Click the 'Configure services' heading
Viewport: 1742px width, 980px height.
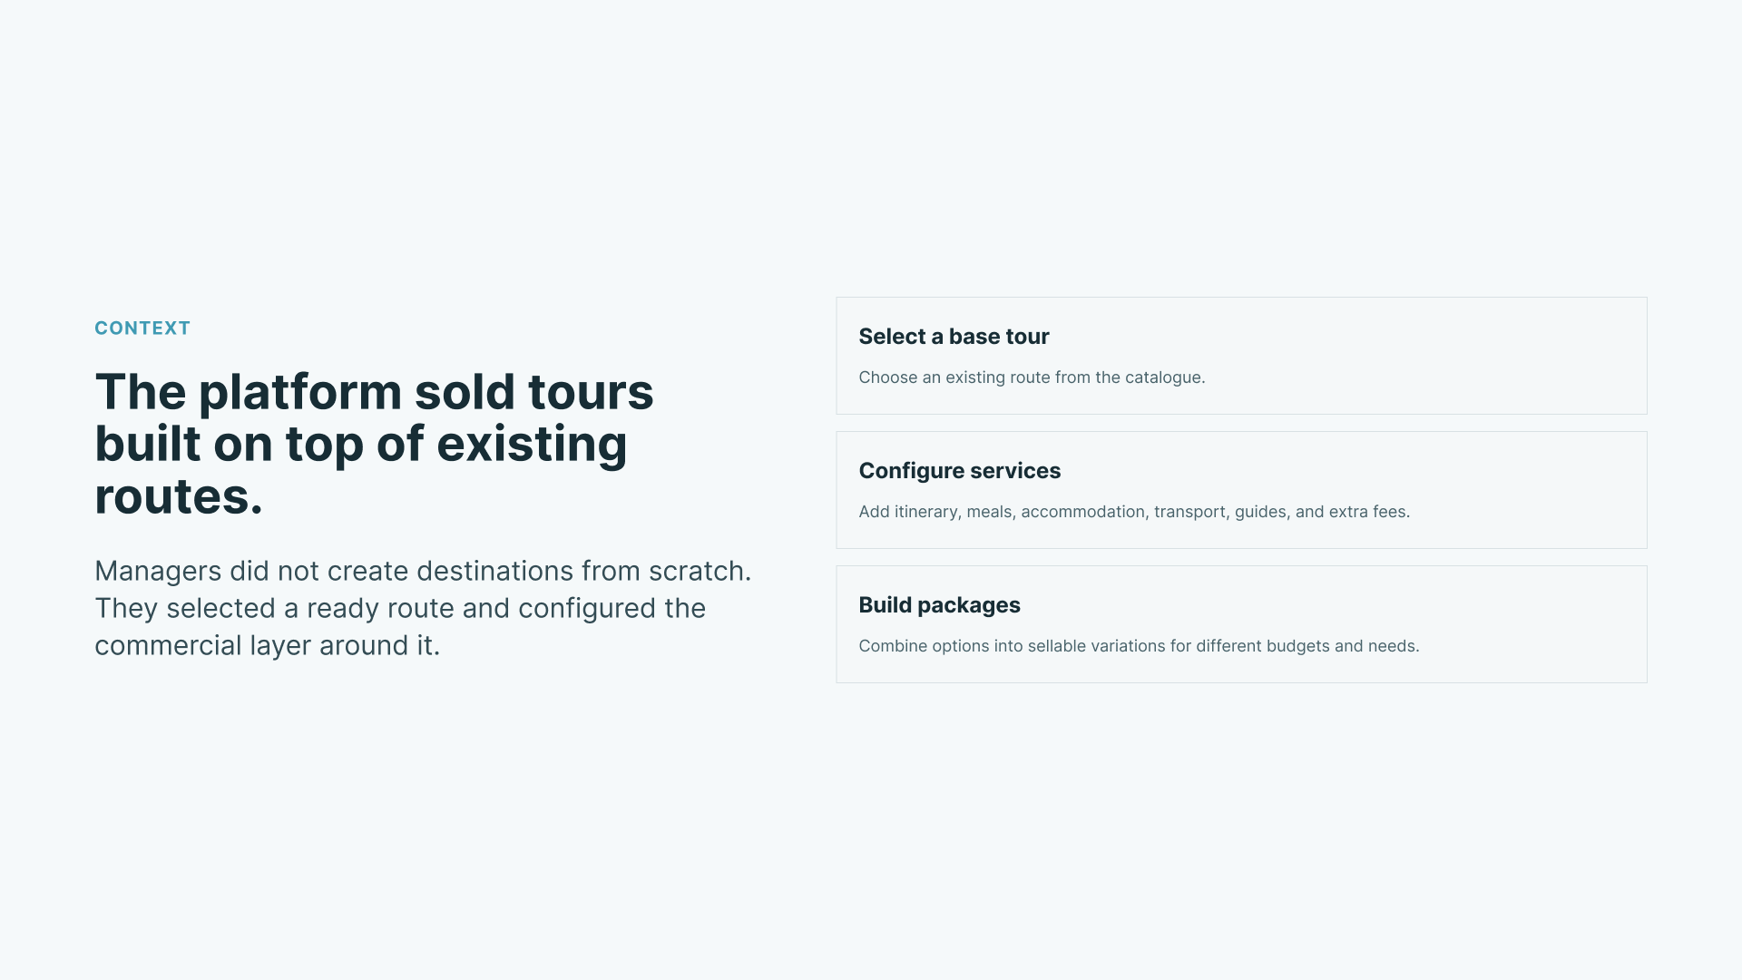[x=959, y=471]
